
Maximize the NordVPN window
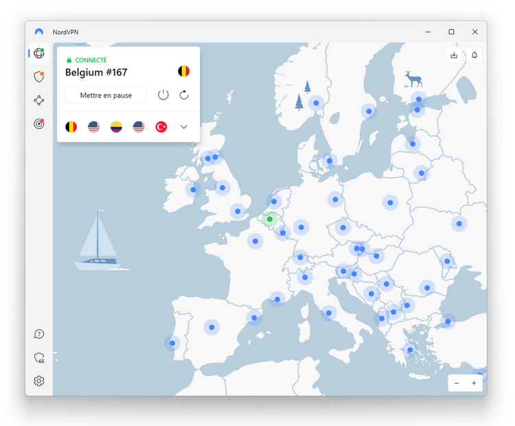(x=451, y=32)
